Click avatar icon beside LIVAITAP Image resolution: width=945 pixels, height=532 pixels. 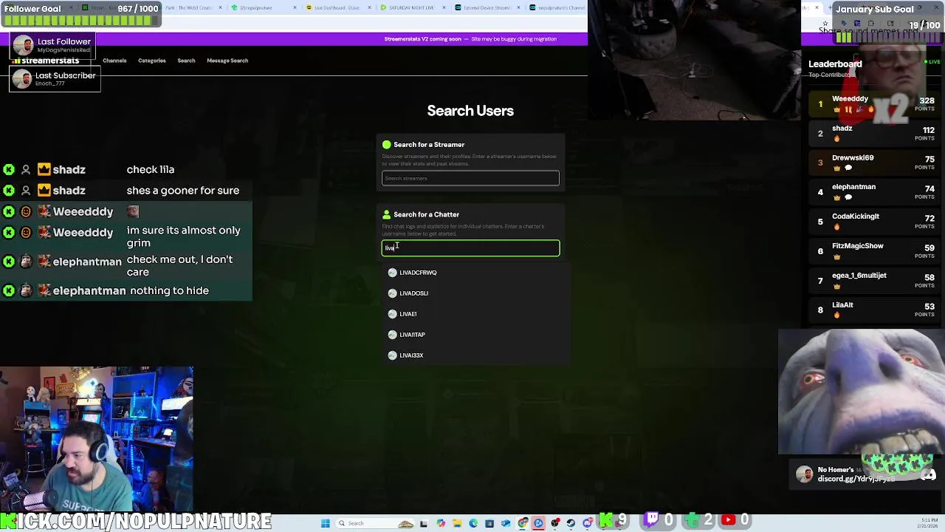pos(393,335)
